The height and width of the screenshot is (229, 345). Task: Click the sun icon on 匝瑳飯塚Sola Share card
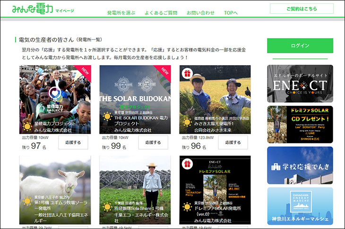click(x=107, y=207)
